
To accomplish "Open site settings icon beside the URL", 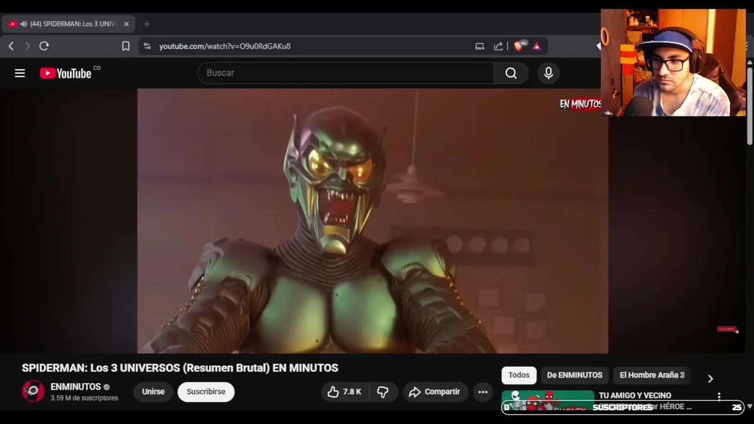I will pyautogui.click(x=147, y=46).
